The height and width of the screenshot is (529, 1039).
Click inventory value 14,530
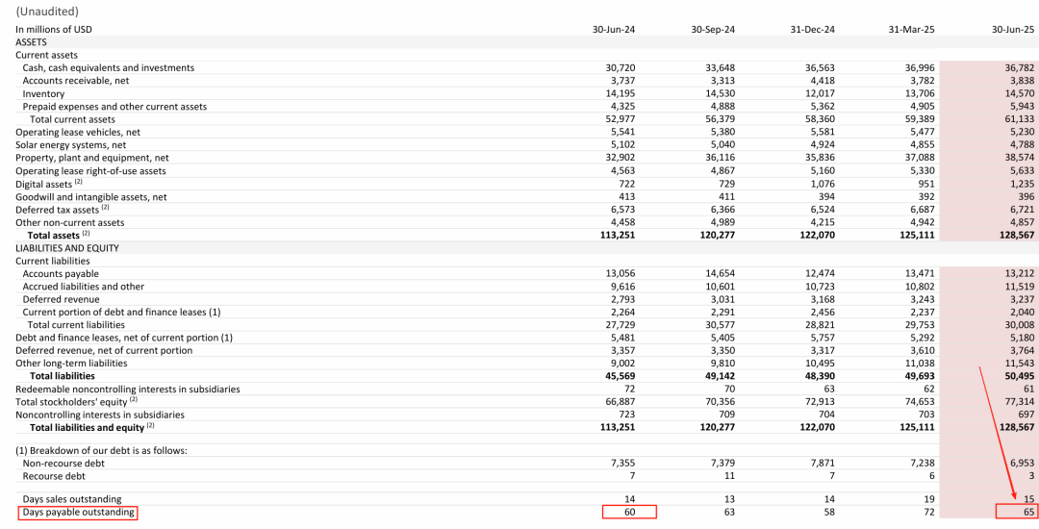pos(720,93)
